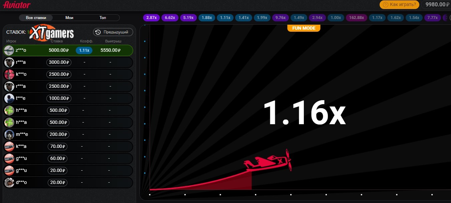Click the avatar of g***u with 60.00 bet
Viewport: 451px width, 203px height.
click(x=9, y=158)
